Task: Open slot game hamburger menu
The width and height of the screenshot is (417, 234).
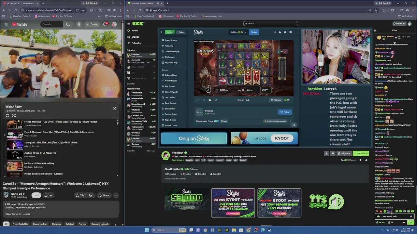Action: [x=217, y=90]
